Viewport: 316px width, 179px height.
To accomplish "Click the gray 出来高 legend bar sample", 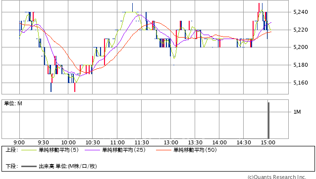I will tap(29, 166).
